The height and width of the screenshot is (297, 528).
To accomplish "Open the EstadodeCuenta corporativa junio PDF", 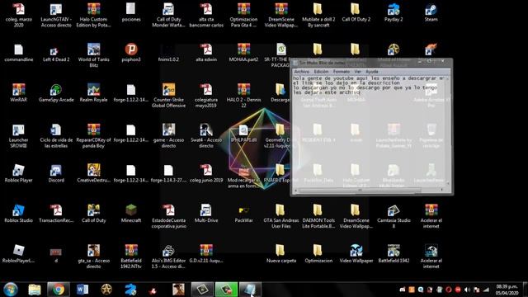I will point(168,216).
